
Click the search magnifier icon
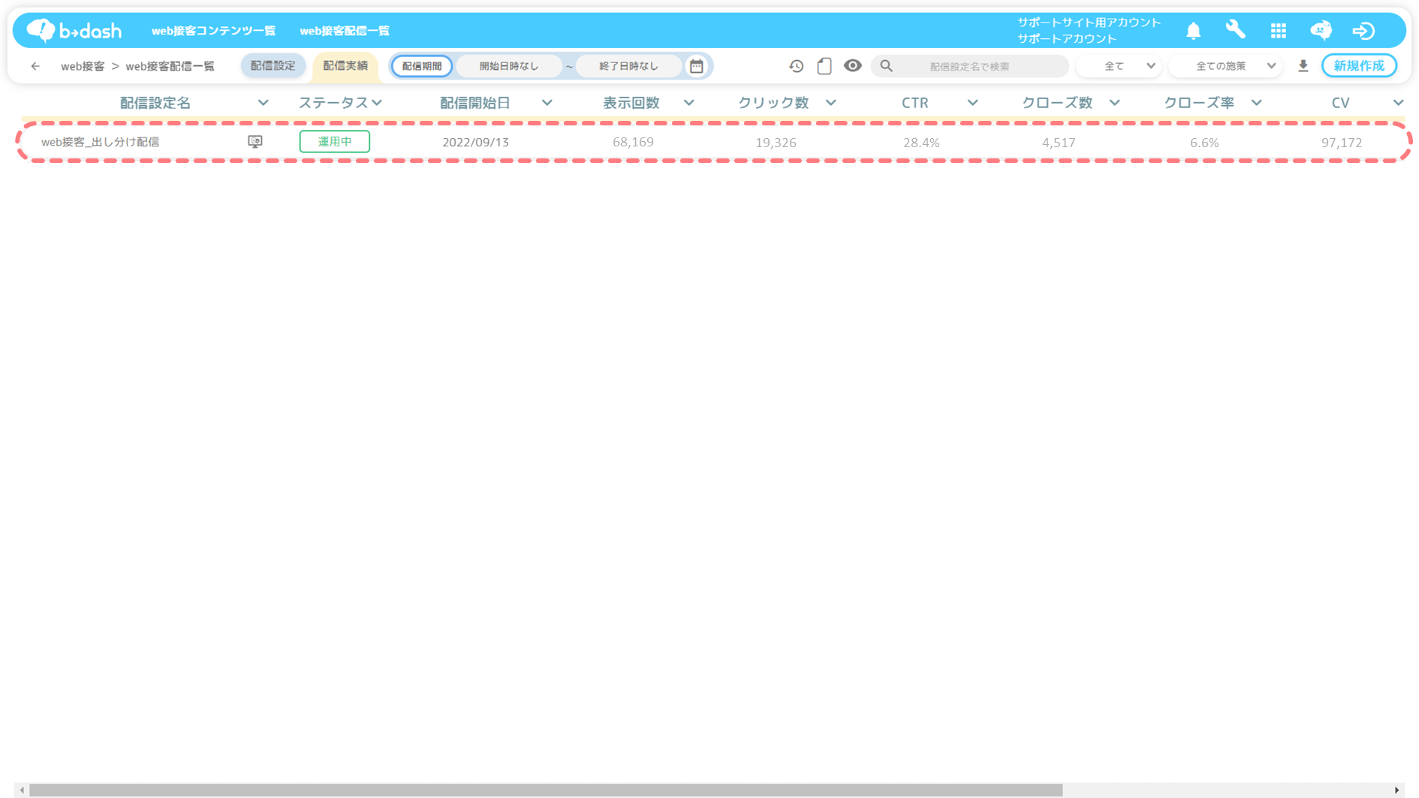[886, 66]
